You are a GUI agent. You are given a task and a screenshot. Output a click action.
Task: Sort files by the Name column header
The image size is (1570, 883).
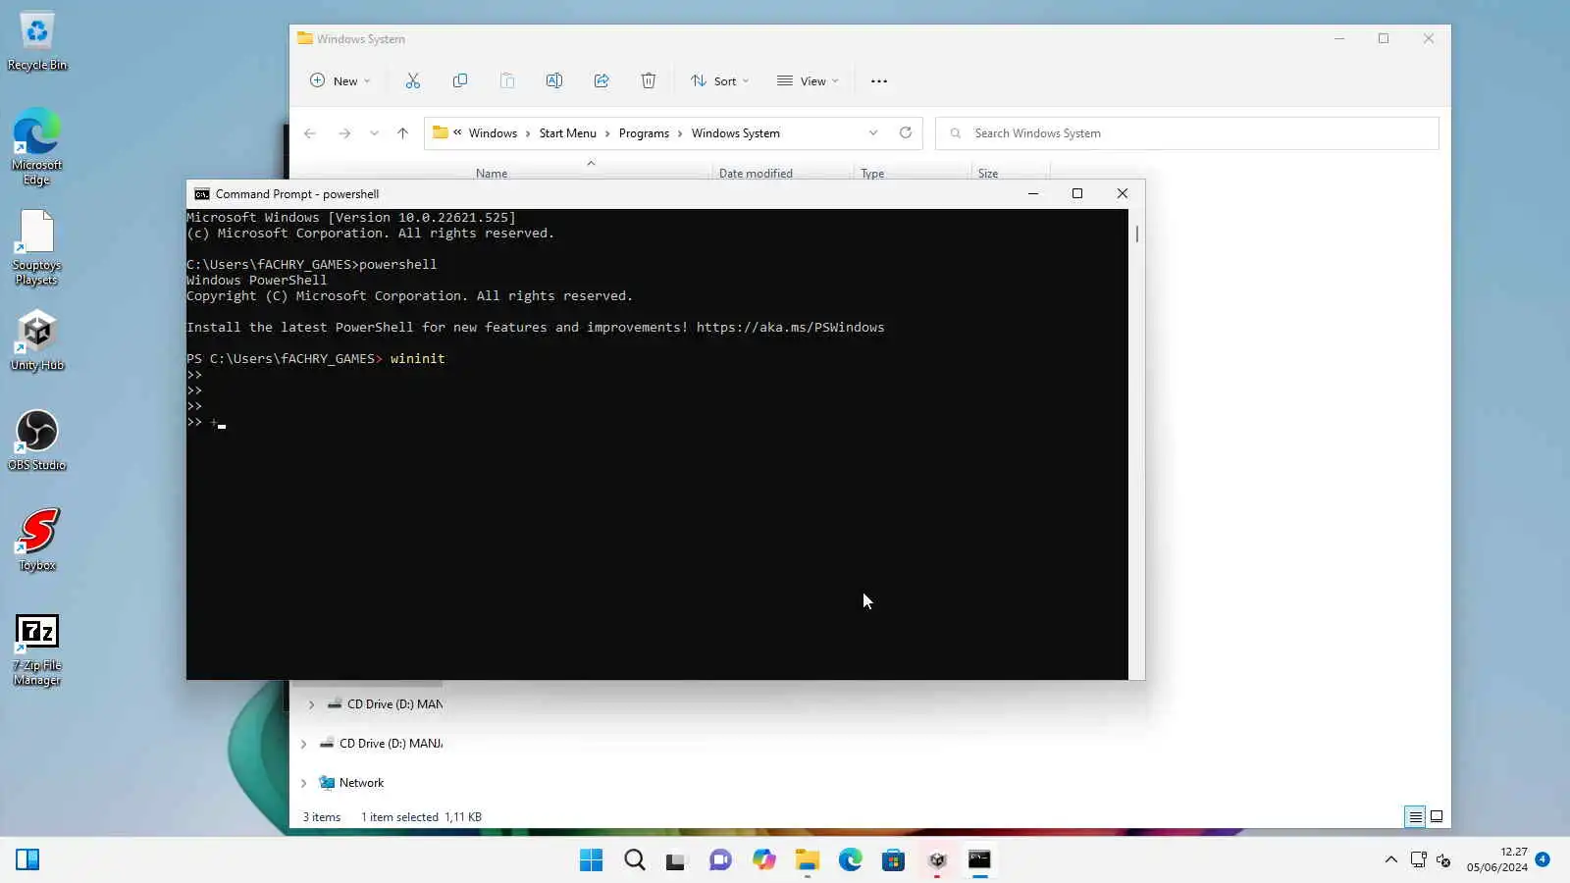point(492,174)
